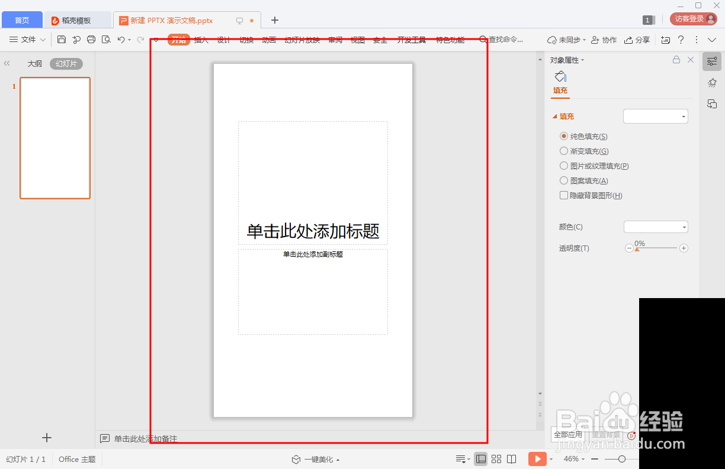
Task: Click the ribbon display options icon
Action: [x=666, y=40]
